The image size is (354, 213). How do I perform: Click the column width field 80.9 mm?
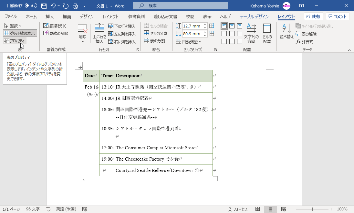coord(192,34)
